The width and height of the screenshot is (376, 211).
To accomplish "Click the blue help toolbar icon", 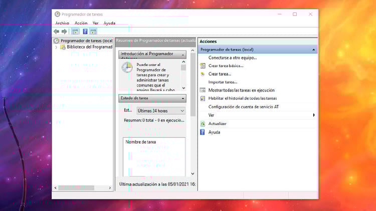I will tap(85, 31).
